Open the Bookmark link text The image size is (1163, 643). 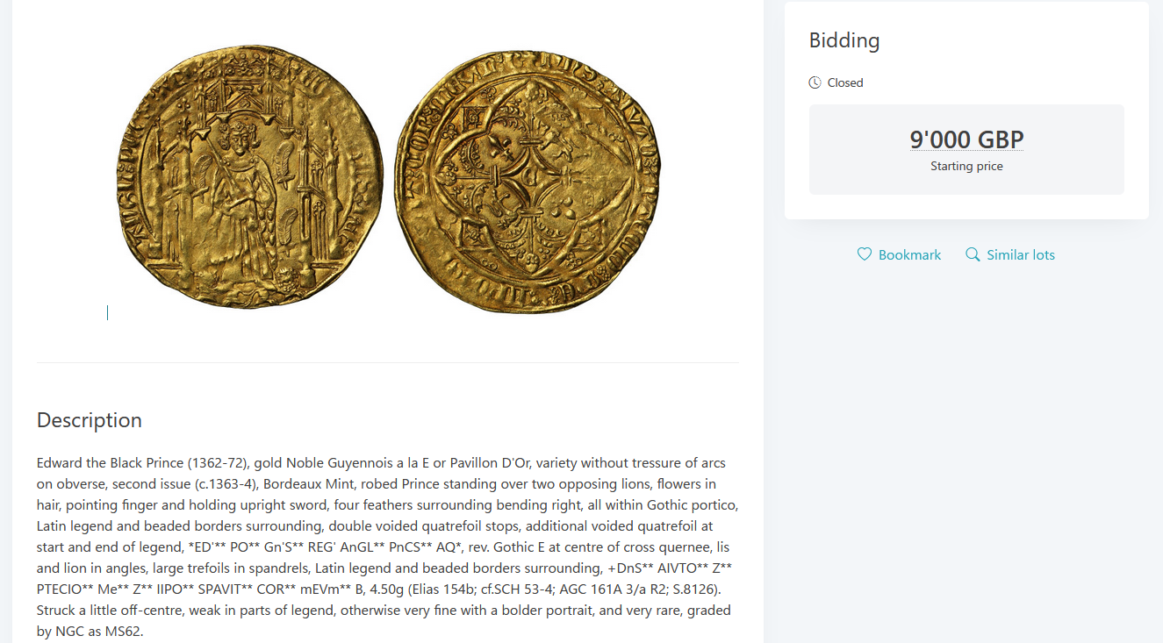tap(909, 254)
